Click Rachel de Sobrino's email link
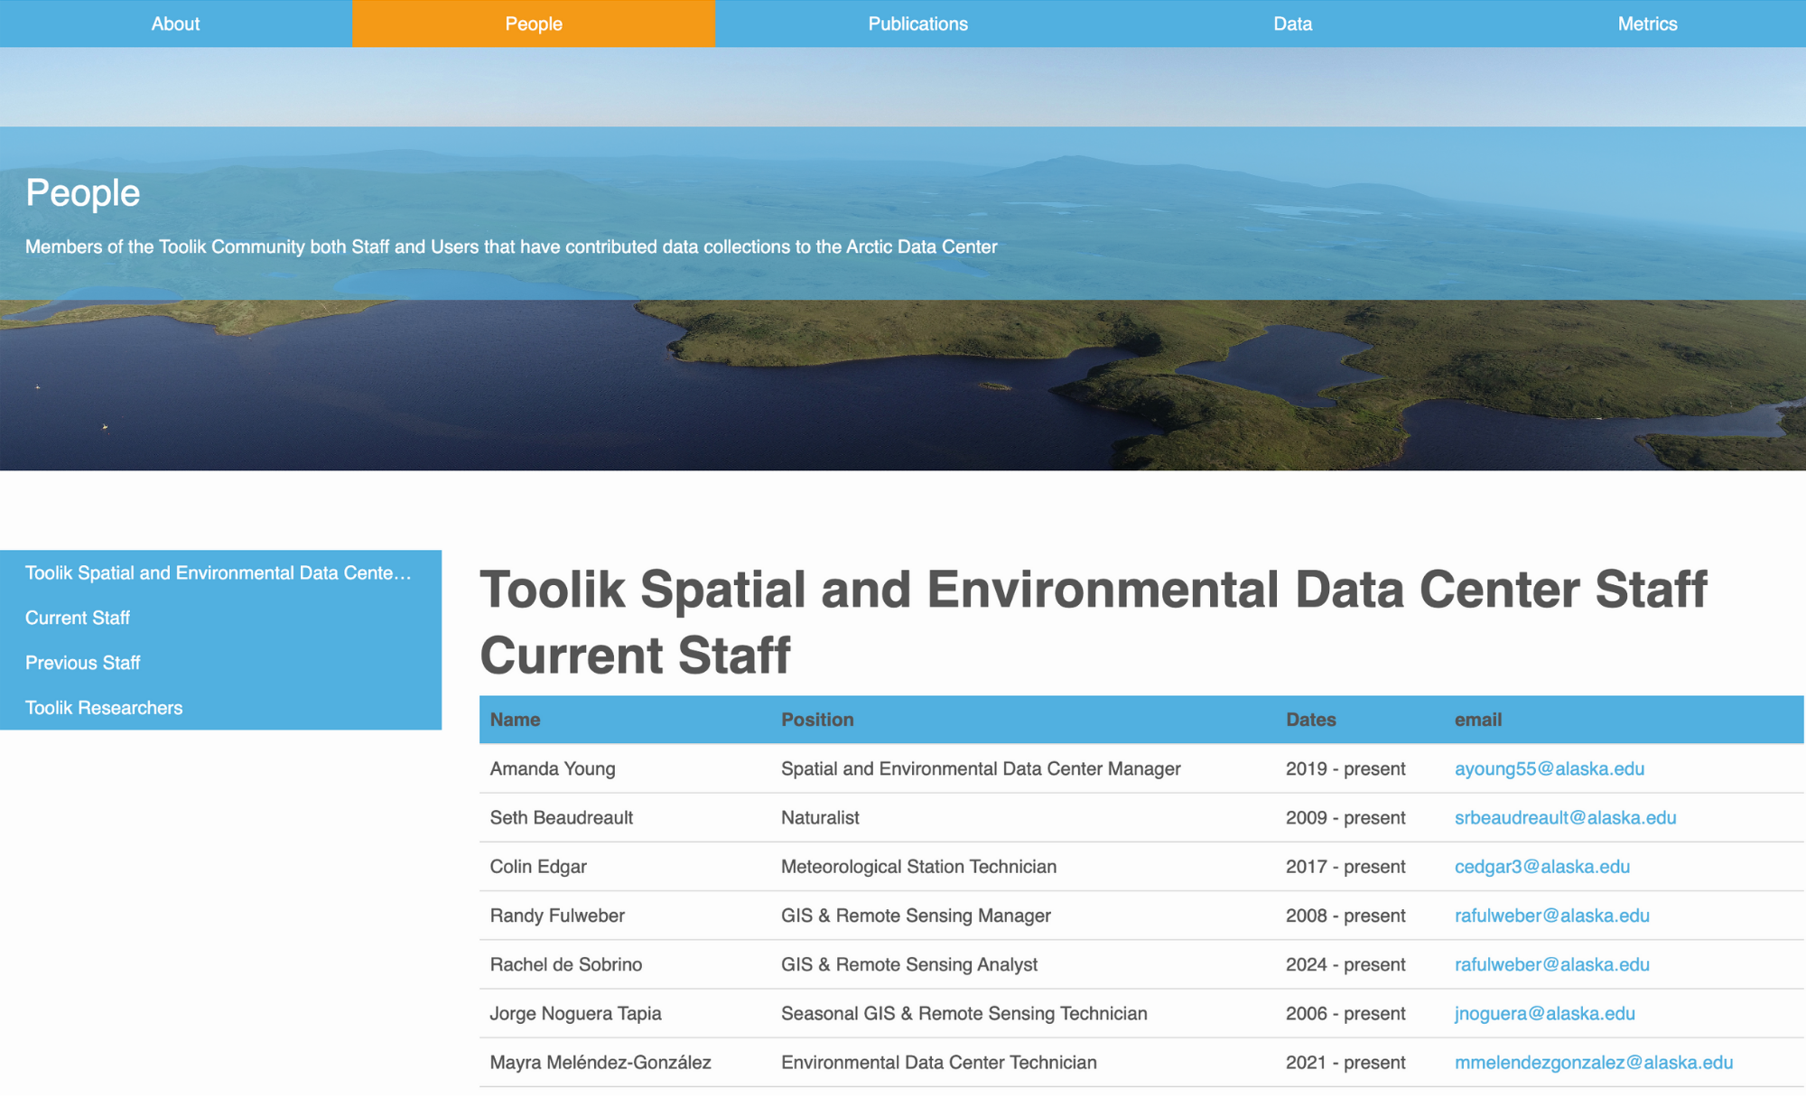 1551,964
